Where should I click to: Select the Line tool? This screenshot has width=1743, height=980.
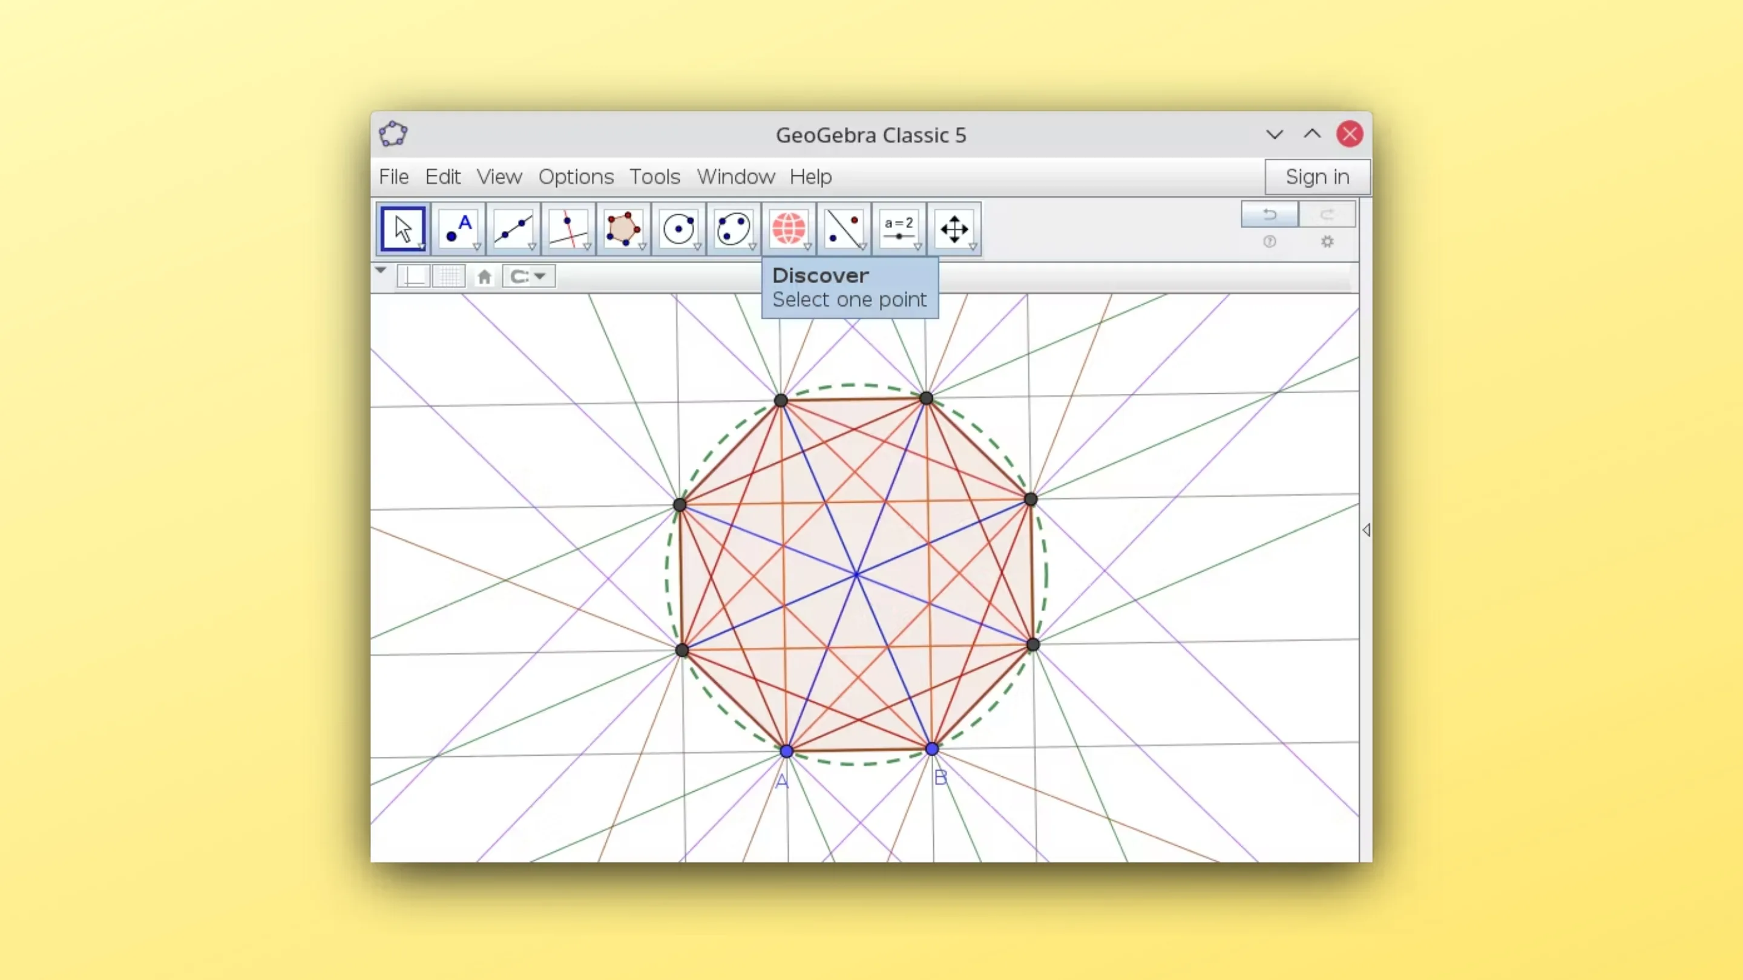[514, 229]
